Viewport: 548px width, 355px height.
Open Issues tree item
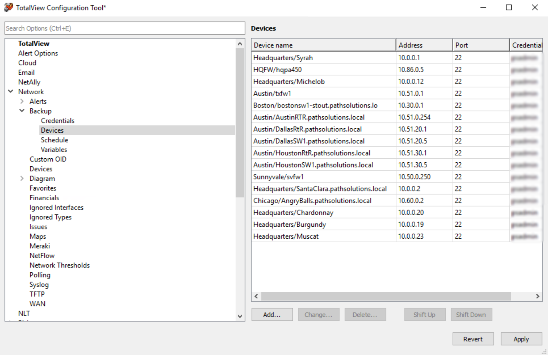click(38, 227)
